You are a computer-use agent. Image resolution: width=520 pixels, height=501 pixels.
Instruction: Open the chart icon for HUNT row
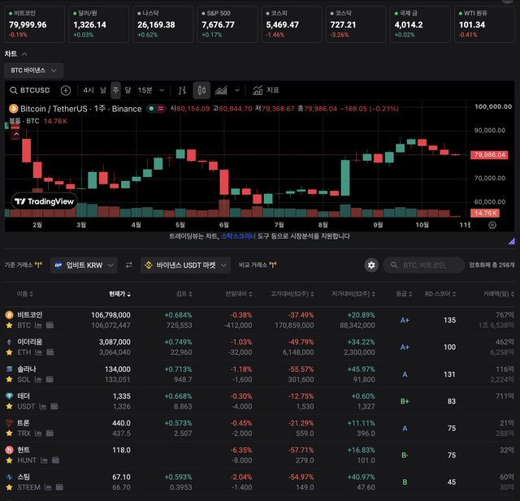44,460
